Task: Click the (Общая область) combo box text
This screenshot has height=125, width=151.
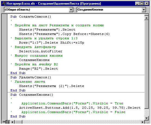Action: pos(17,9)
